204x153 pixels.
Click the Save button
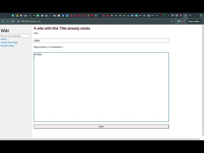point(101,127)
